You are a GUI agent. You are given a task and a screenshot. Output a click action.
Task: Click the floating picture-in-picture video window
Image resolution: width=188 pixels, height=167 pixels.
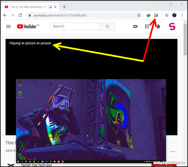tap(91, 121)
